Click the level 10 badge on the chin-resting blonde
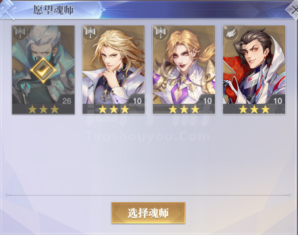The height and width of the screenshot is (235, 298). [136, 100]
